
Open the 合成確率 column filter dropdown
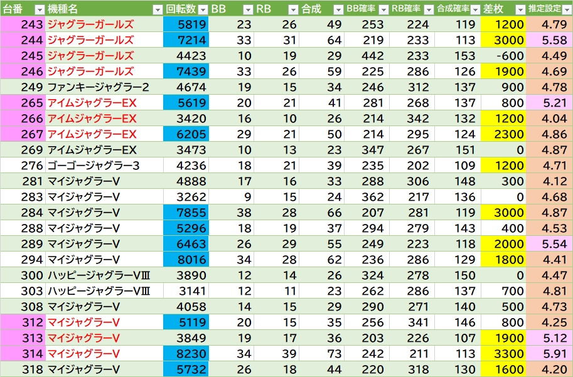476,9
